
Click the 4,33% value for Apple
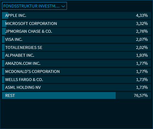[x=142, y=16]
